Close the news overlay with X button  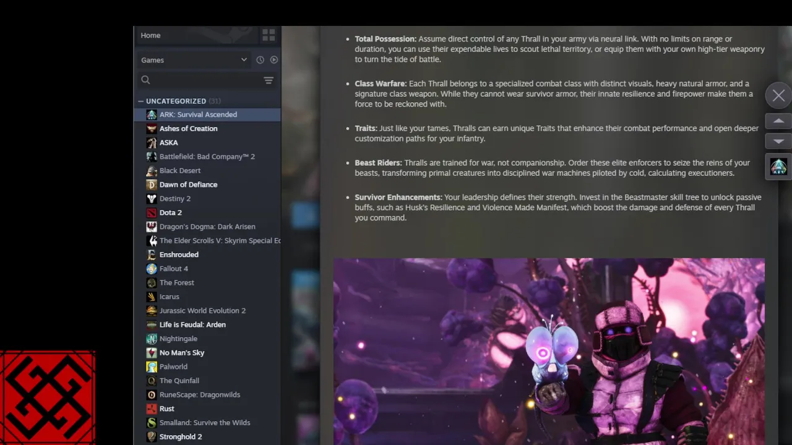tap(778, 95)
